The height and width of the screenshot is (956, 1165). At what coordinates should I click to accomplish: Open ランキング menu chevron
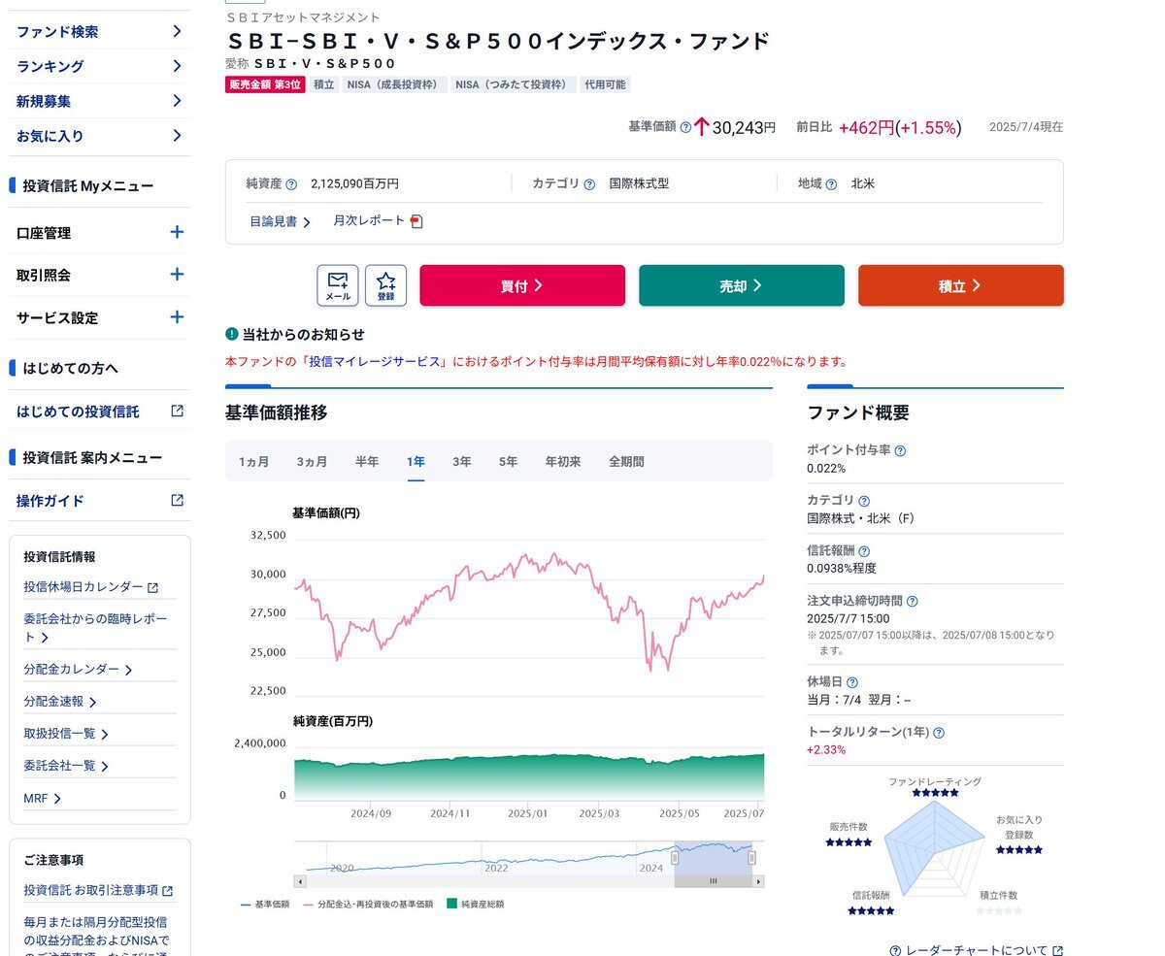tap(177, 66)
